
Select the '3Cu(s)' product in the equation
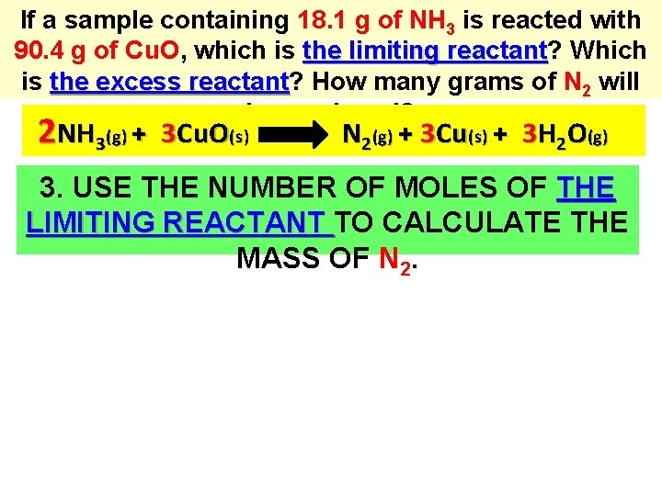[x=454, y=134]
